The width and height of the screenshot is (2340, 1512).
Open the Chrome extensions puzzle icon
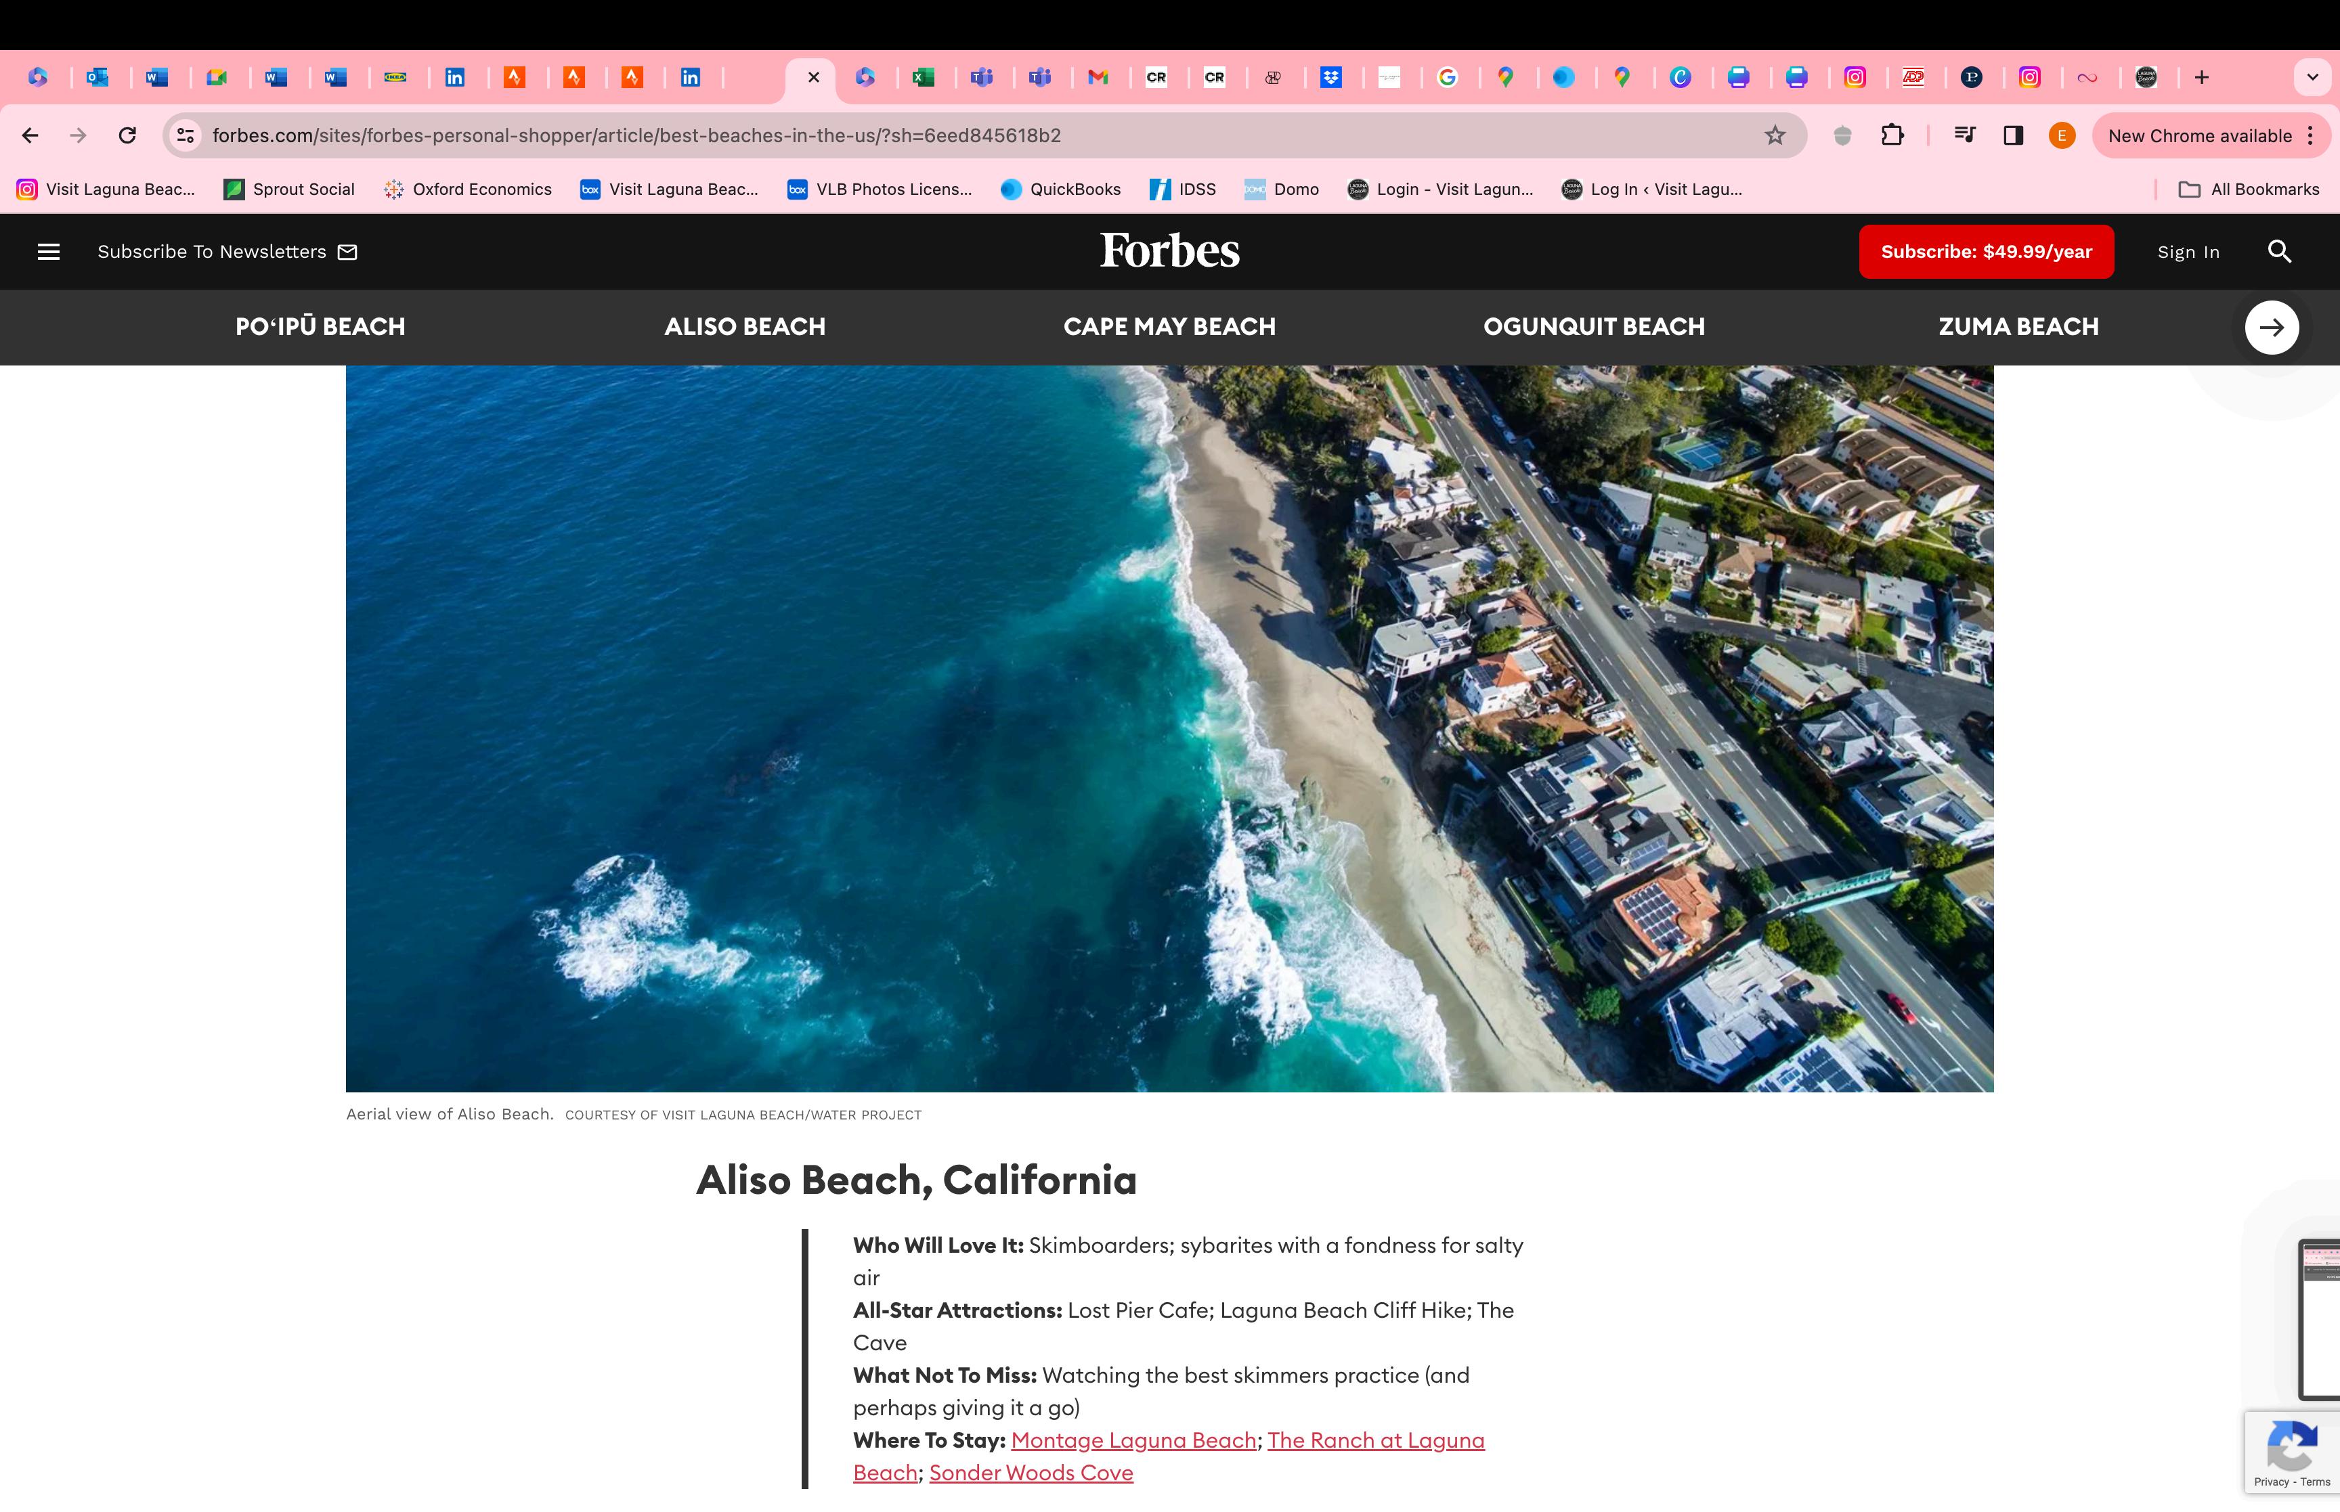(1892, 135)
